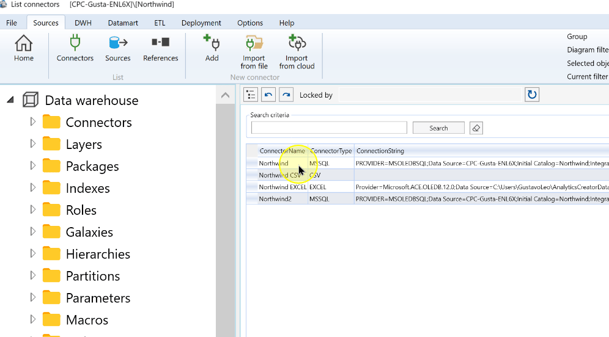Click the refresh icon beside Locked by
The height and width of the screenshot is (337, 609).
click(532, 95)
